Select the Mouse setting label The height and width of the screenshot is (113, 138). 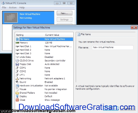pos(23,89)
